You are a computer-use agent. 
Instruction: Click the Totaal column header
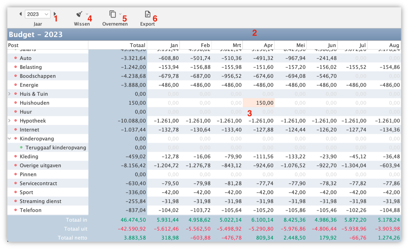[118, 45]
